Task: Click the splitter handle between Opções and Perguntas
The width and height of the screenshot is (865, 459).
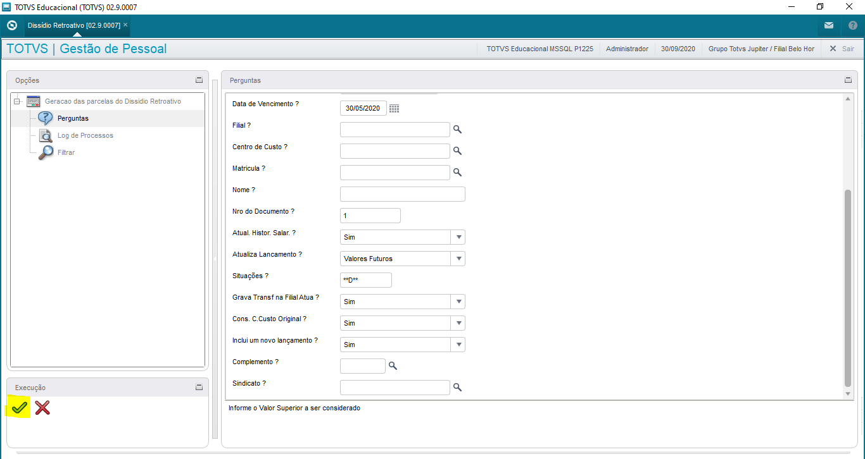Action: (x=215, y=259)
